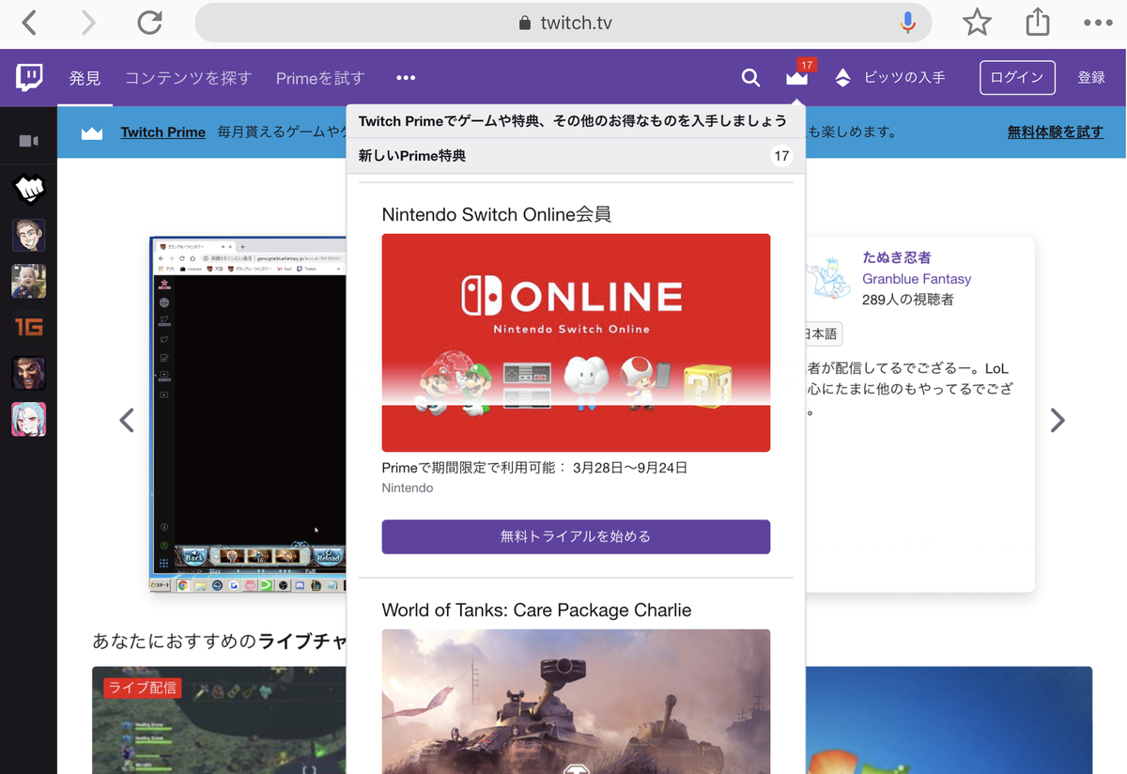Screen dimensions: 1127x774
Task: Open Granblue Fantasy game link
Action: pos(917,279)
